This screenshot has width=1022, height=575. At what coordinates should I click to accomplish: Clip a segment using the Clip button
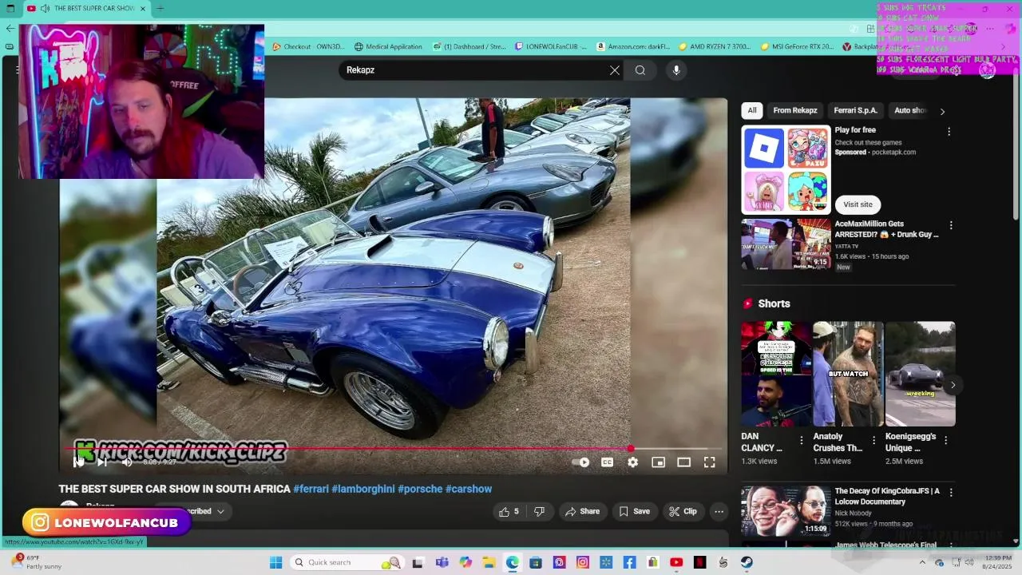coord(683,512)
